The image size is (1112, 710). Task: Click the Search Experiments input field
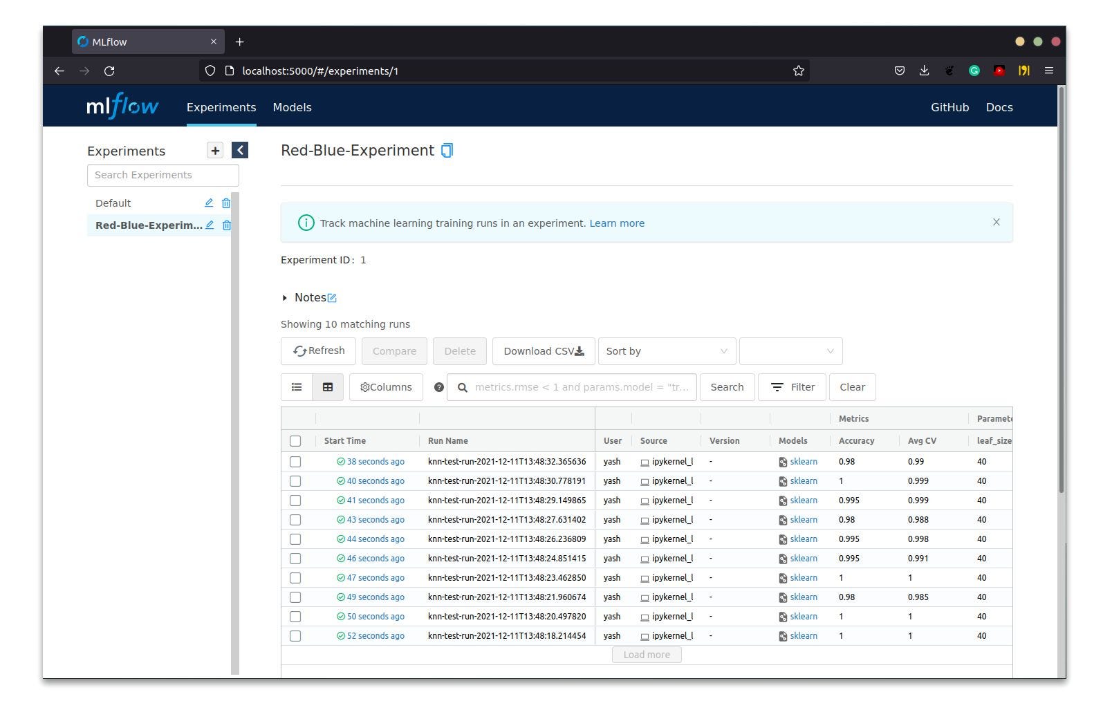point(163,176)
